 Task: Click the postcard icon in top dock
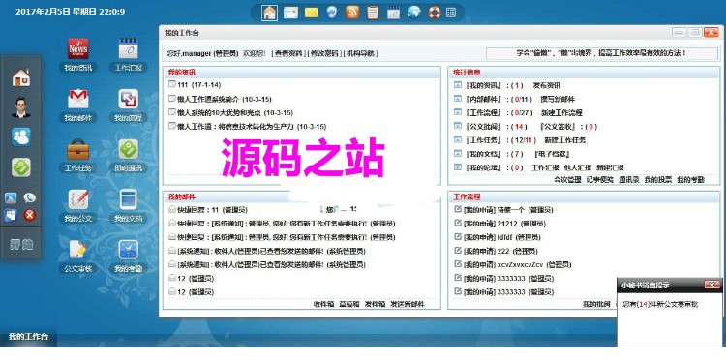[290, 13]
